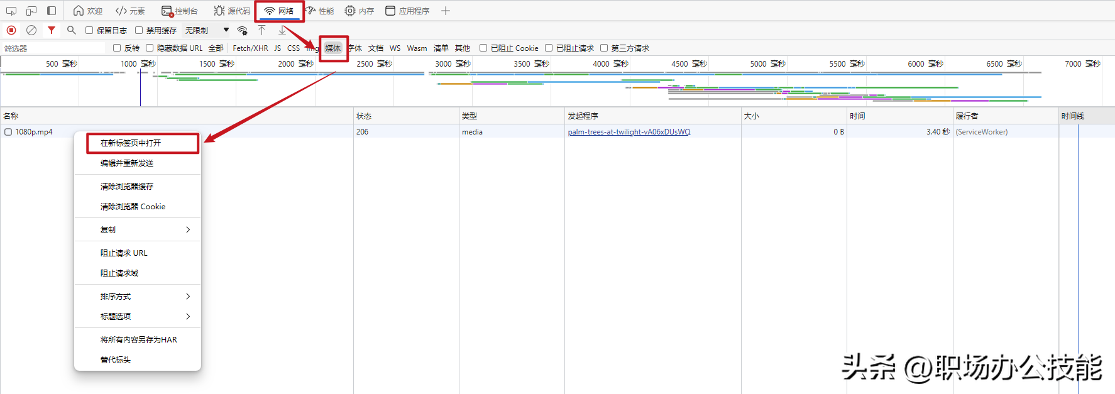Select the 清单 filter

(x=441, y=48)
